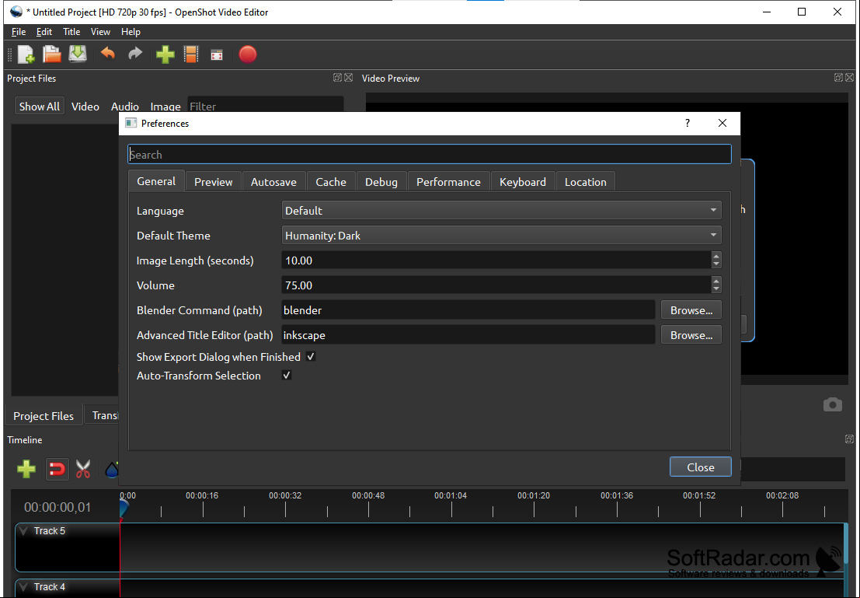This screenshot has height=598, width=860.
Task: Redo the last undone action
Action: click(x=135, y=54)
